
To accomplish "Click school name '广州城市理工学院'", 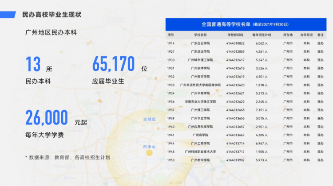I will [x=200, y=60].
